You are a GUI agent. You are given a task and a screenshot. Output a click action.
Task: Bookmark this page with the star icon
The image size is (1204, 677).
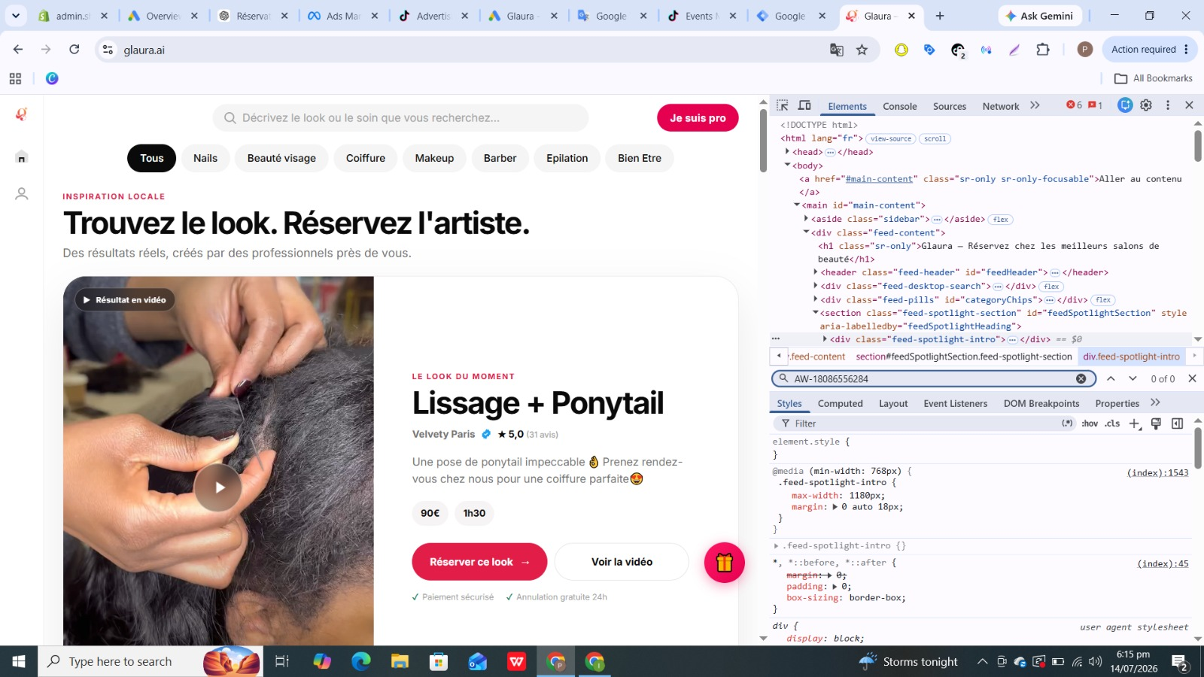862,50
